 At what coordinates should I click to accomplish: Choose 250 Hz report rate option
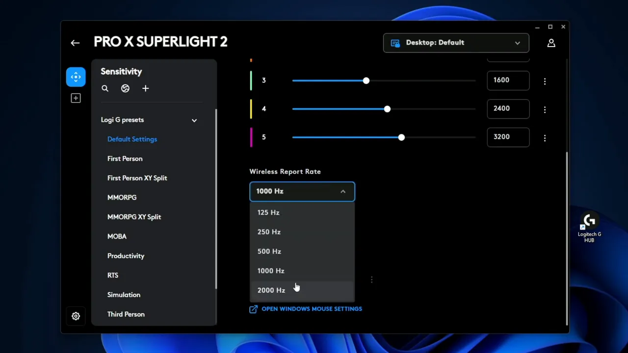tap(302, 232)
